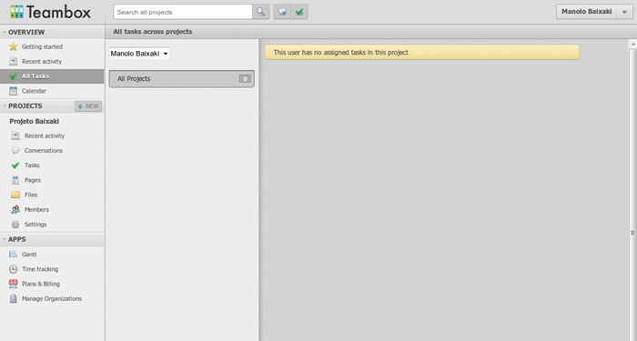Click the vertical scrollbar up arrow
This screenshot has width=637, height=341.
point(632,44)
